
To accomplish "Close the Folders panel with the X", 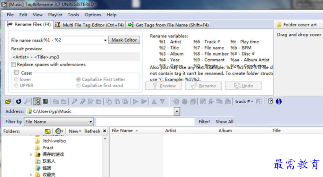I will point(105,131).
